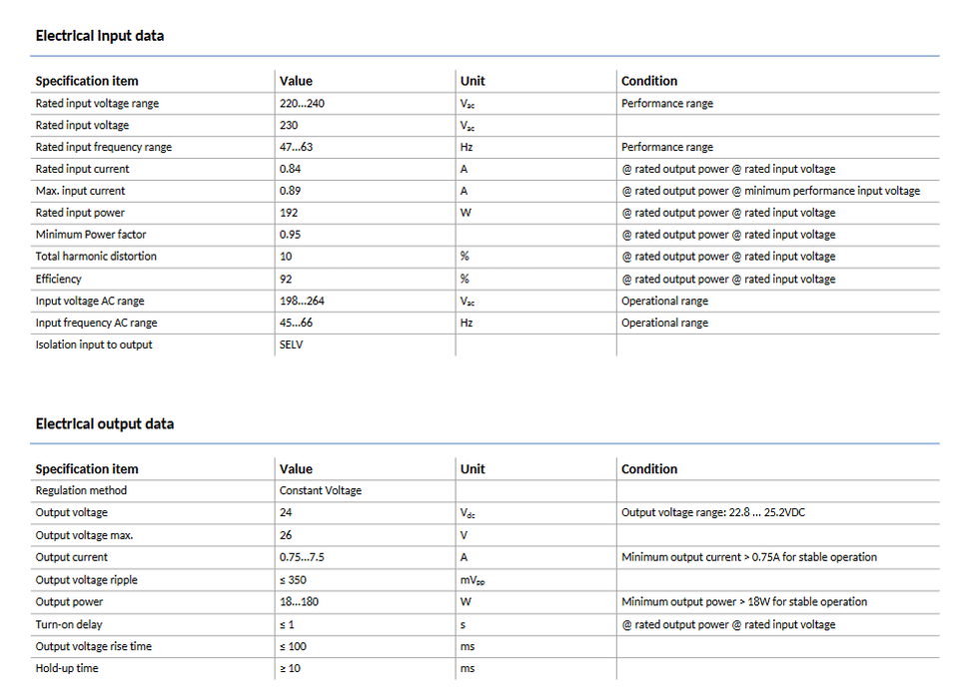
Task: Click the Output voltage rise time label
Action: (x=94, y=646)
